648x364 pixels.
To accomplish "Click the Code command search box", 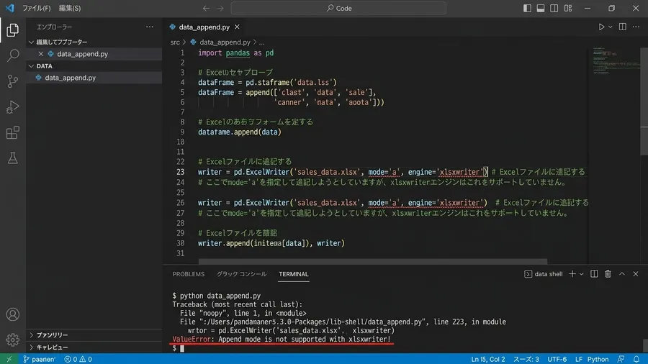I will click(338, 8).
